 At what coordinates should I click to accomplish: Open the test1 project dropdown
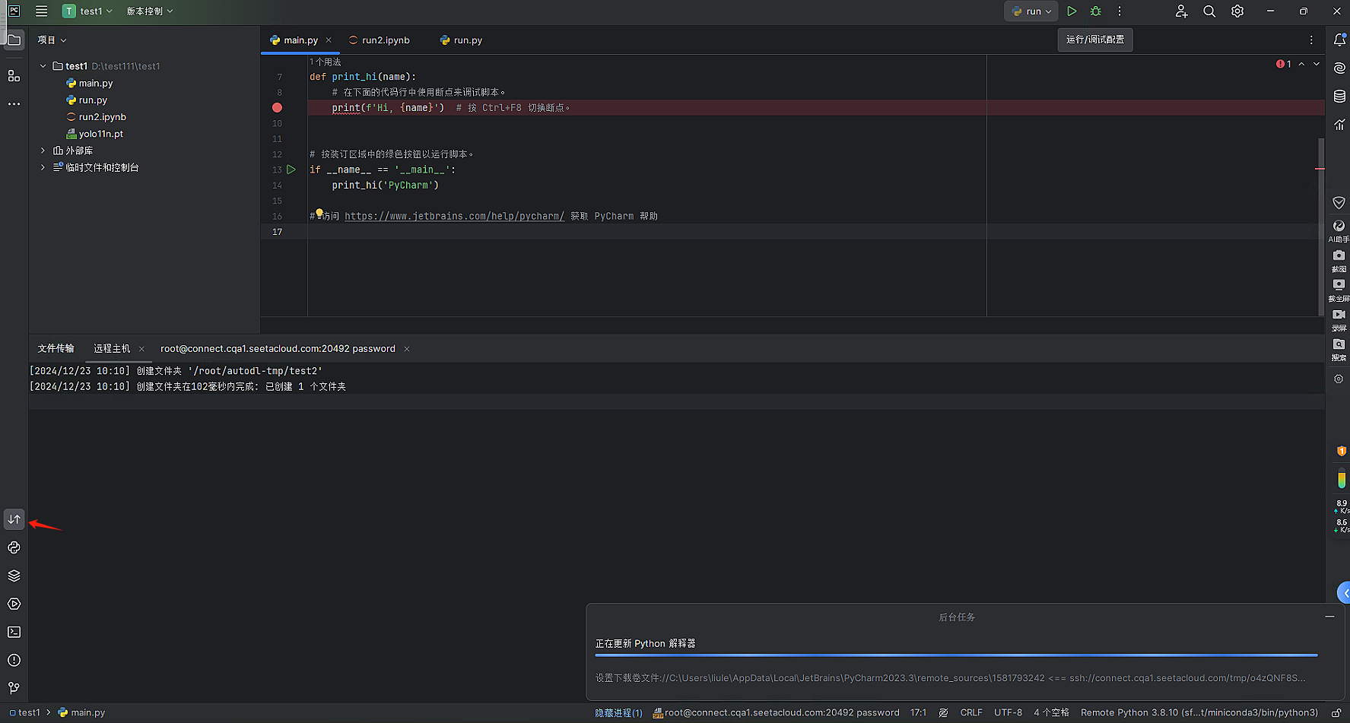(x=87, y=11)
